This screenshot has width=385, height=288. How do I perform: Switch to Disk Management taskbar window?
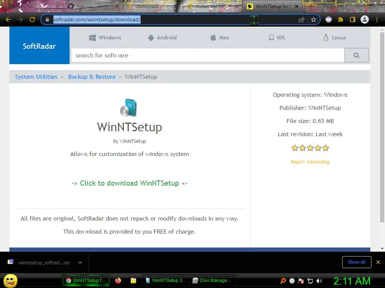213,280
